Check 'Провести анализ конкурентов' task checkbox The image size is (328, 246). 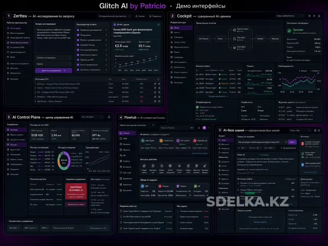tap(178, 217)
